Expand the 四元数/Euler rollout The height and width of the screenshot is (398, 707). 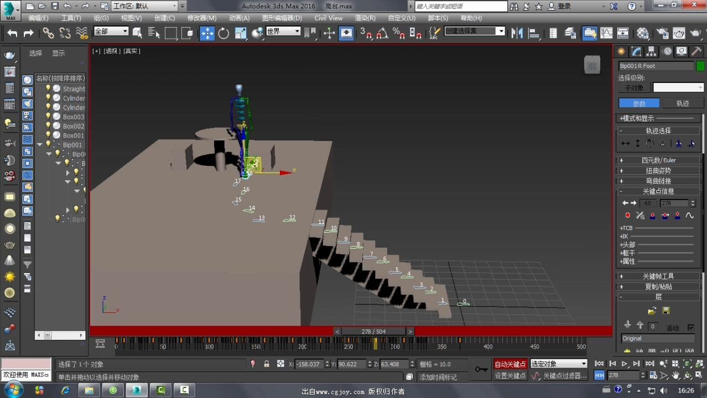point(658,160)
